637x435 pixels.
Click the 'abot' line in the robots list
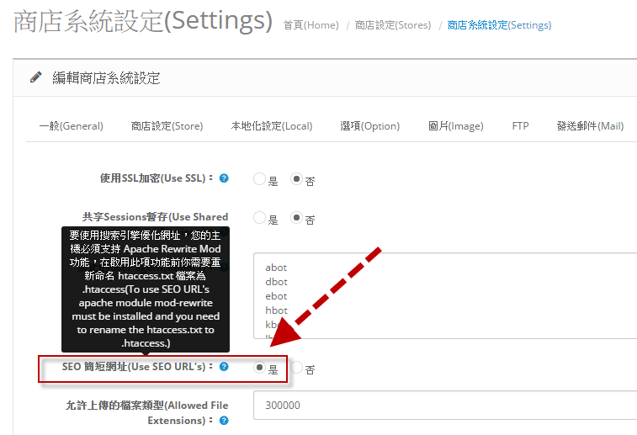pyautogui.click(x=276, y=268)
